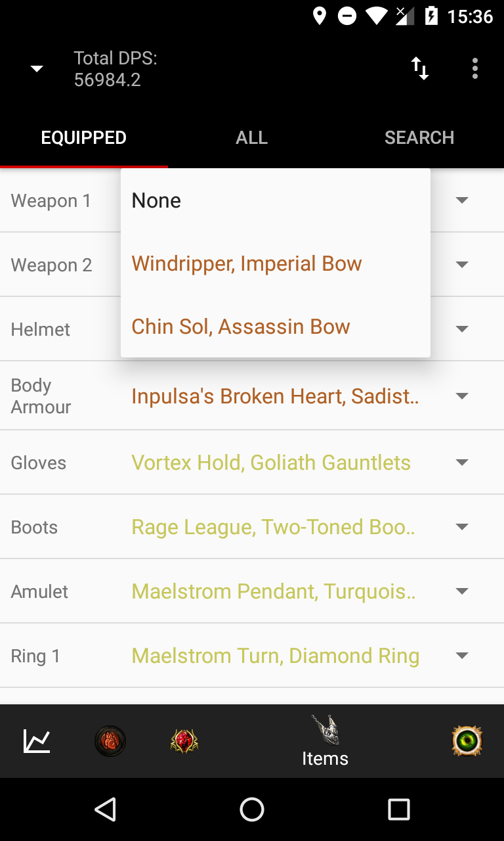504x841 pixels.
Task: Tap the sort swap arrows icon
Action: point(420,68)
